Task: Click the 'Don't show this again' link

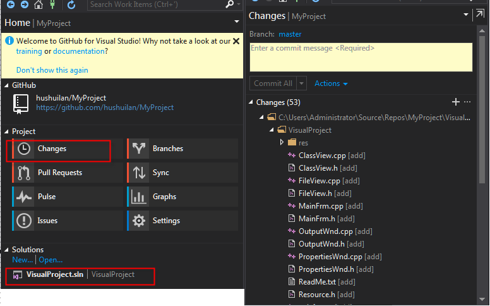Action: click(52, 70)
